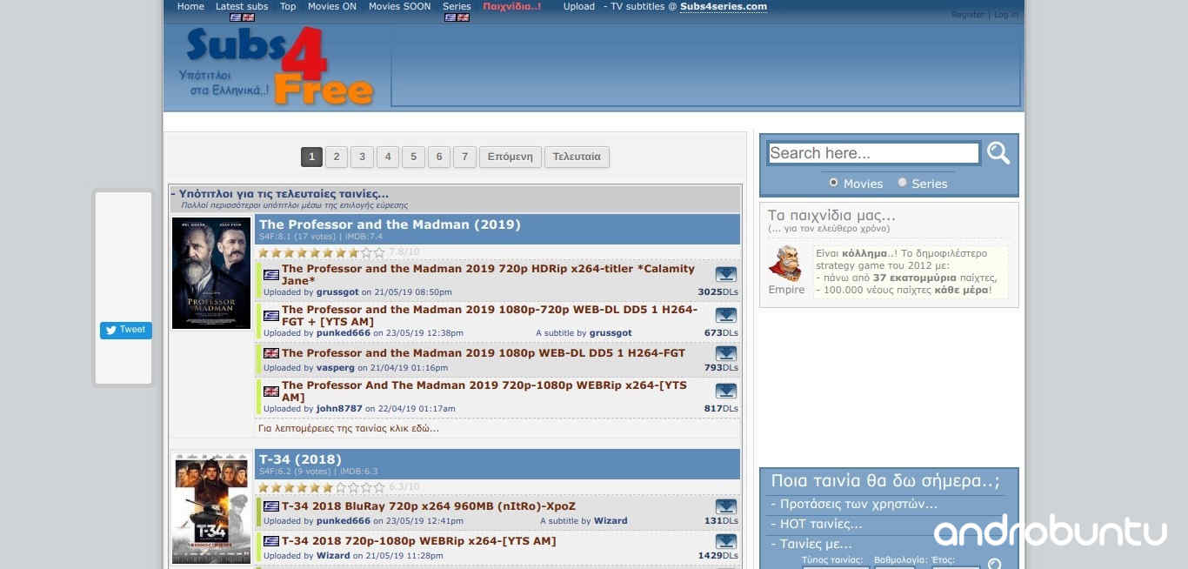The image size is (1188, 569).
Task: Select the Movies radio button
Action: [833, 183]
